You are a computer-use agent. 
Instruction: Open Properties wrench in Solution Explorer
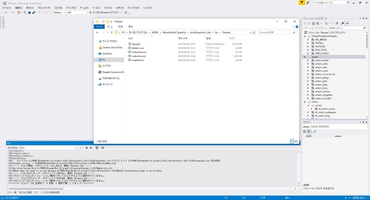tap(343, 23)
